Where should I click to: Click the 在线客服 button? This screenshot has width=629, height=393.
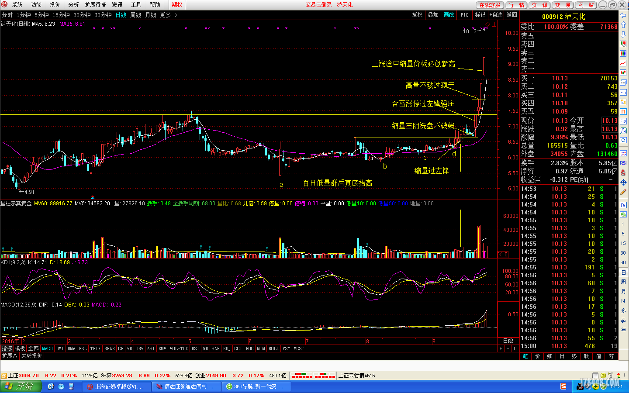(490, 5)
